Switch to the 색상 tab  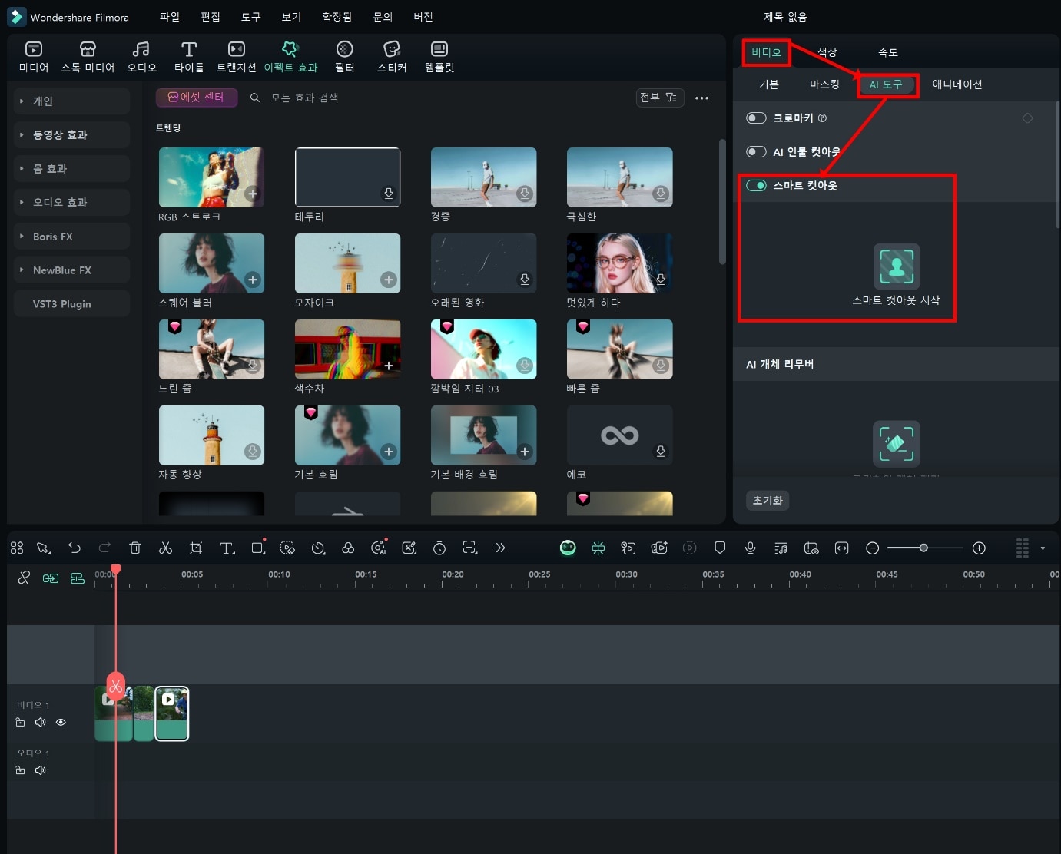(827, 52)
